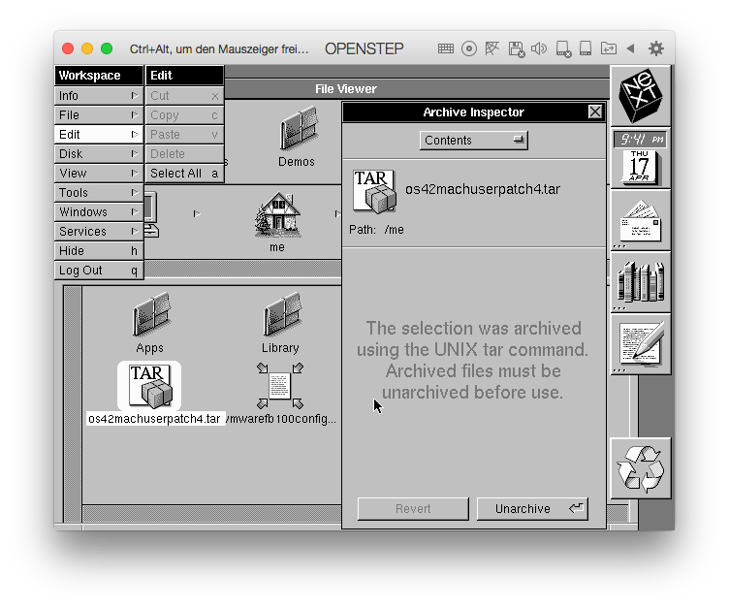Close the Archive Inspector panel
Screen dimensions: 729x608
point(595,112)
